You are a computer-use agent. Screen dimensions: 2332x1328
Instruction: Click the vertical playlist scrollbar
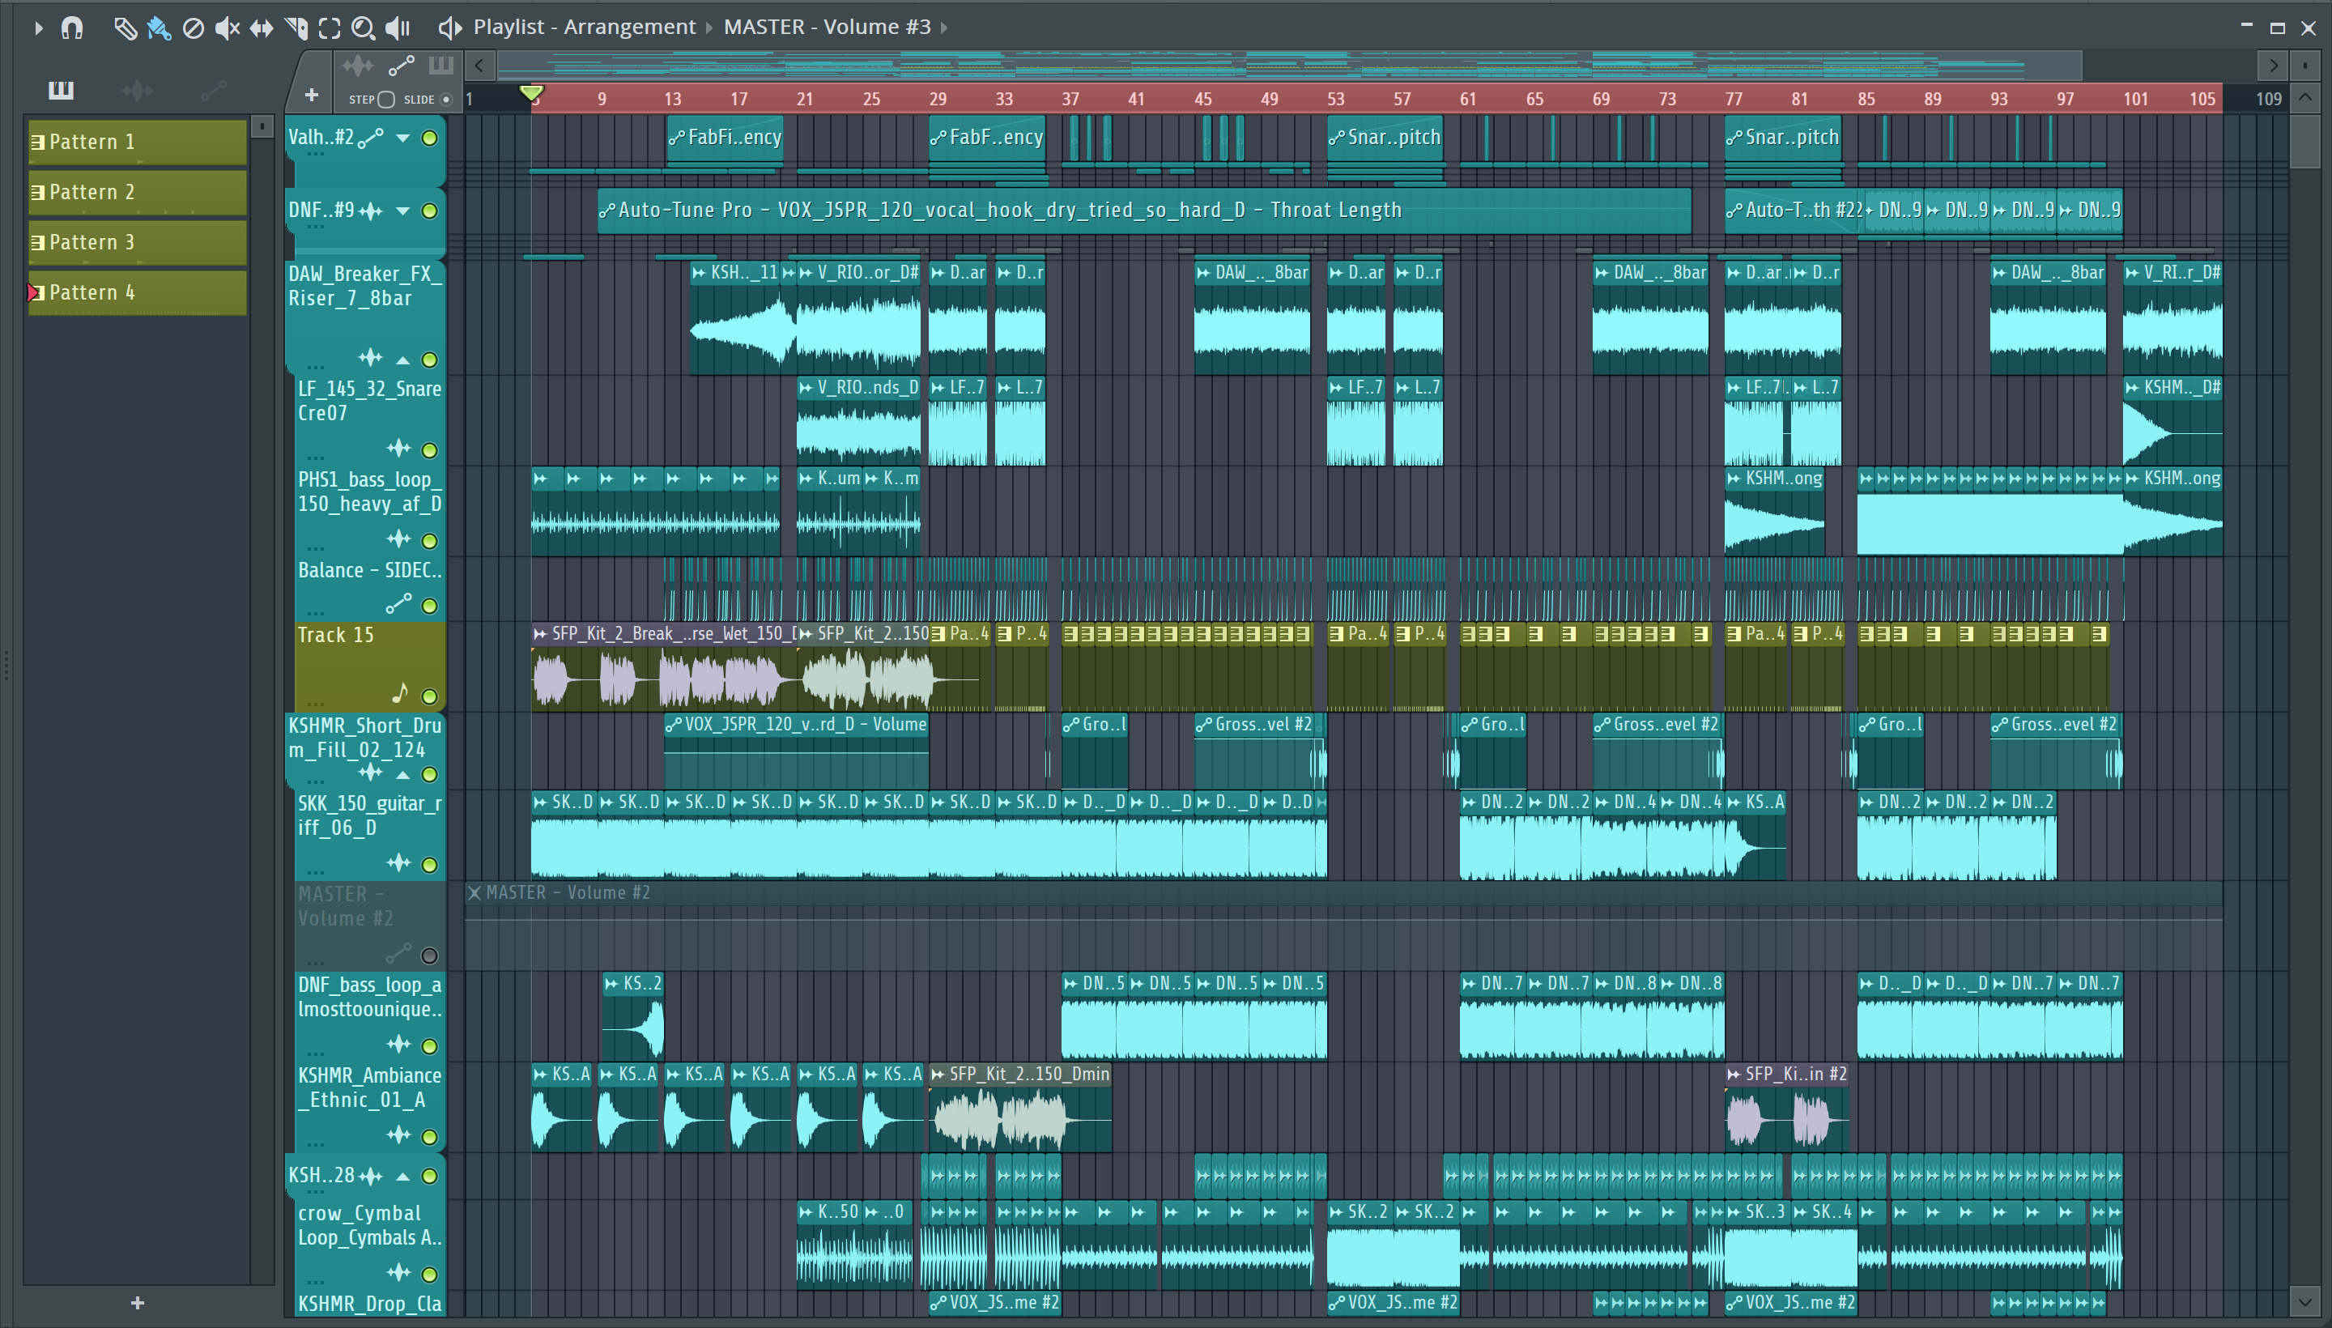(2304, 142)
